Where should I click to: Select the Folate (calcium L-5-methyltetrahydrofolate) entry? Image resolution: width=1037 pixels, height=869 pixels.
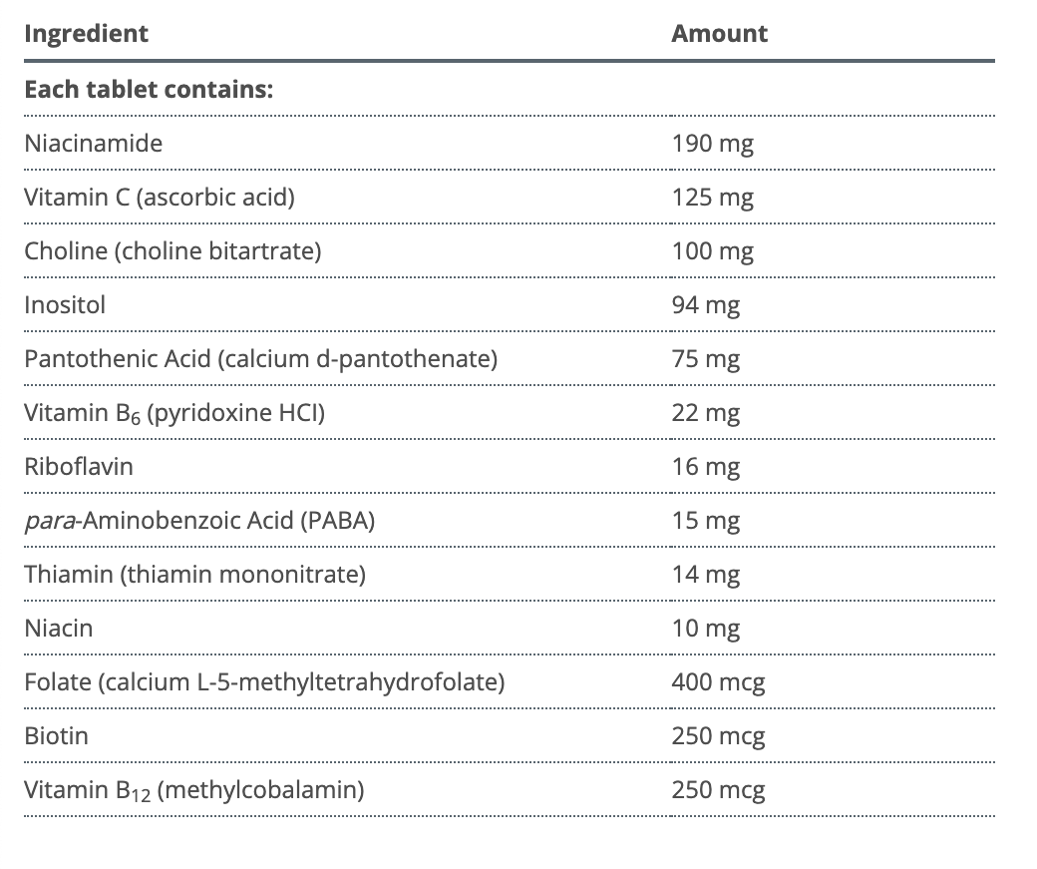tap(264, 682)
